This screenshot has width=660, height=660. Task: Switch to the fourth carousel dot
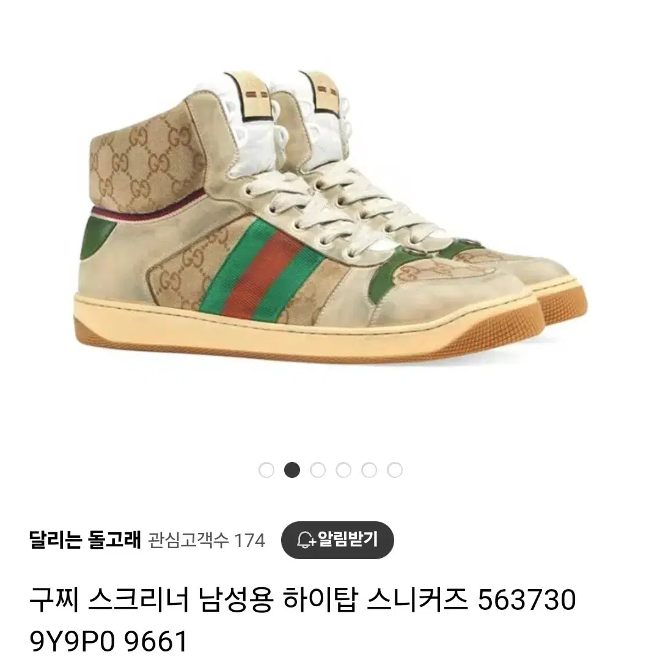tap(343, 470)
